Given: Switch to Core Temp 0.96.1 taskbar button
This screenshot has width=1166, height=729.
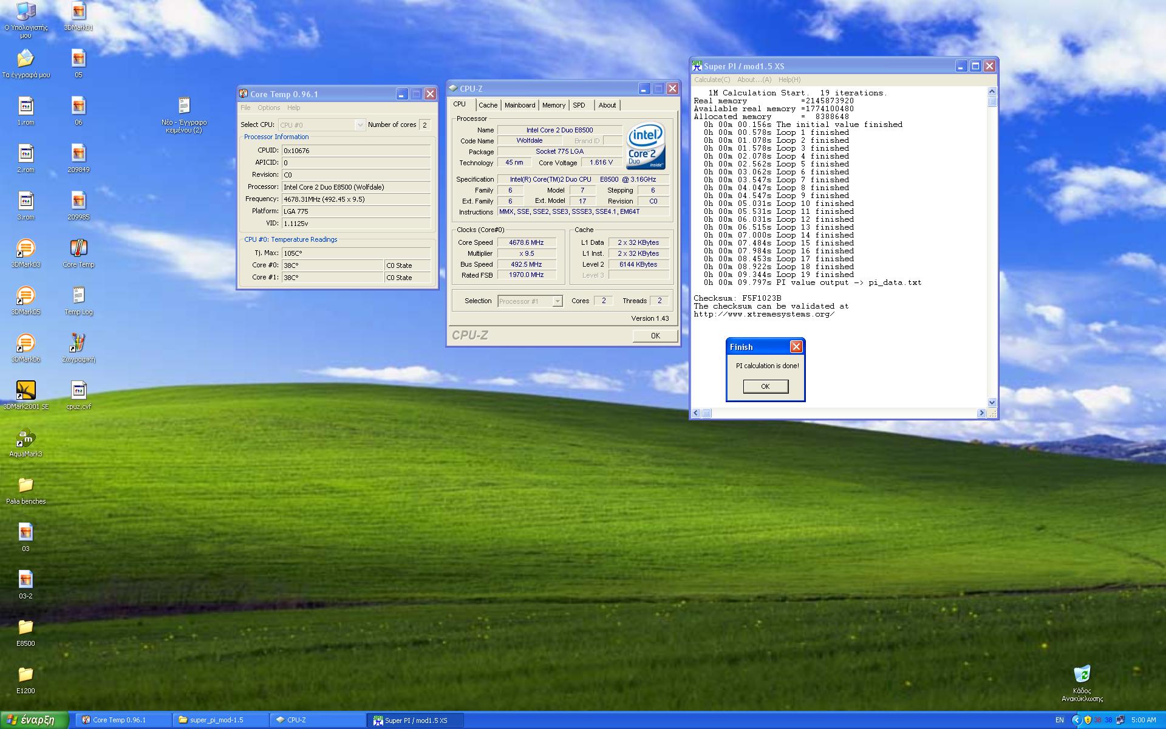Looking at the screenshot, I should pos(123,720).
